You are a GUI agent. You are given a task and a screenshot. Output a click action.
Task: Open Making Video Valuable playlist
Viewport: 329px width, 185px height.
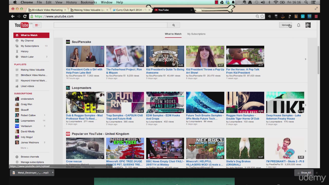[x=32, y=70]
